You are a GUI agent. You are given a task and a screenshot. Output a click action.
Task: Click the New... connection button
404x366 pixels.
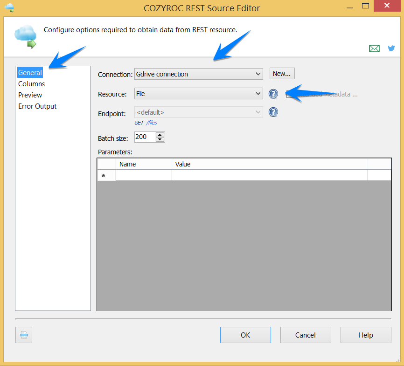[282, 74]
